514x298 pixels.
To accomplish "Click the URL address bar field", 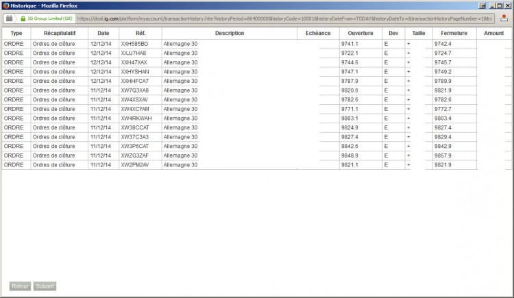I will 284,18.
